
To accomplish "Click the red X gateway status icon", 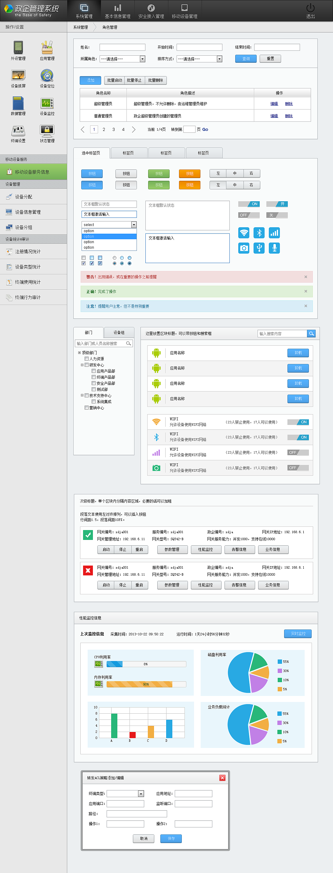I will click(x=88, y=570).
